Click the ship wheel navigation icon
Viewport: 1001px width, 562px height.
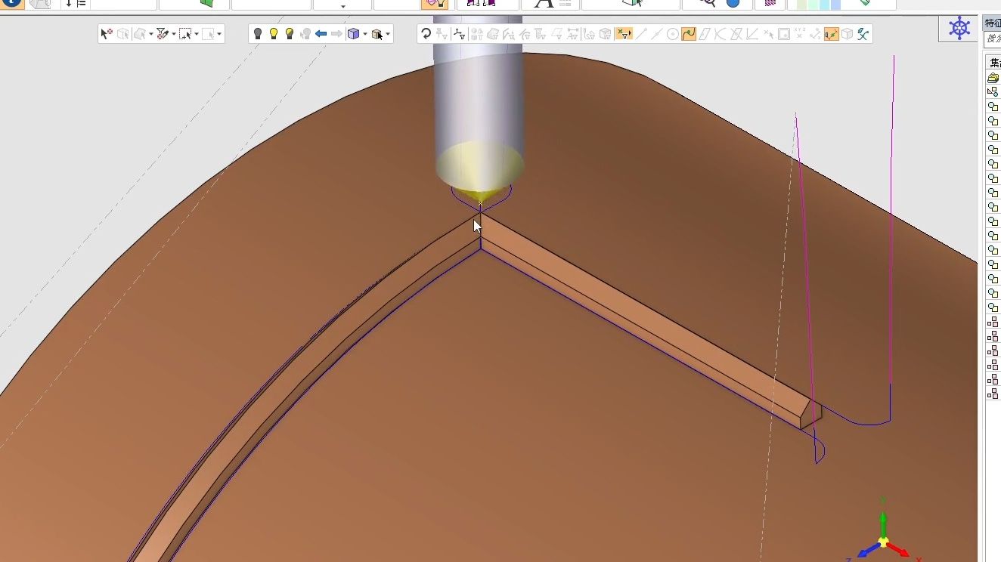pos(959,29)
